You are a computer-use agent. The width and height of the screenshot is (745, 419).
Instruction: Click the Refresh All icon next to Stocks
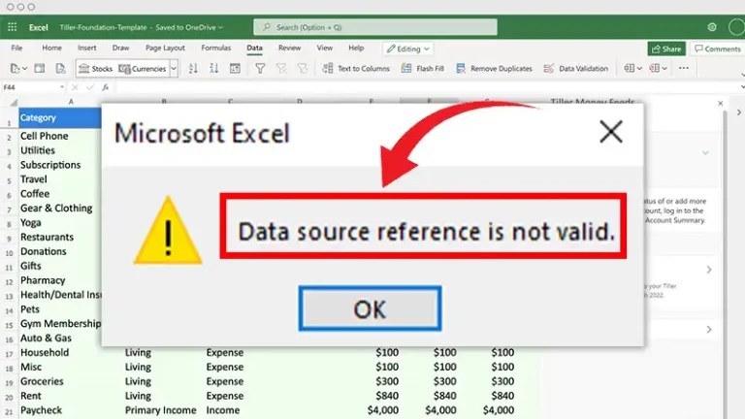(60, 69)
